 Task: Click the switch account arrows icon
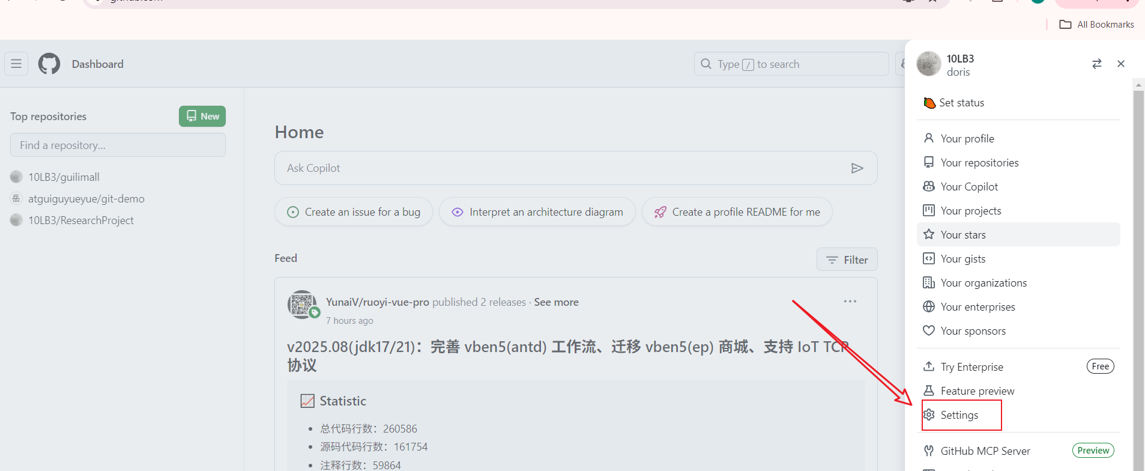point(1096,64)
